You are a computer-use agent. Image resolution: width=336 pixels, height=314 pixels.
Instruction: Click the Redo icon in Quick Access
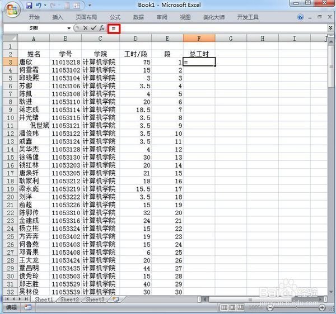click(x=52, y=5)
